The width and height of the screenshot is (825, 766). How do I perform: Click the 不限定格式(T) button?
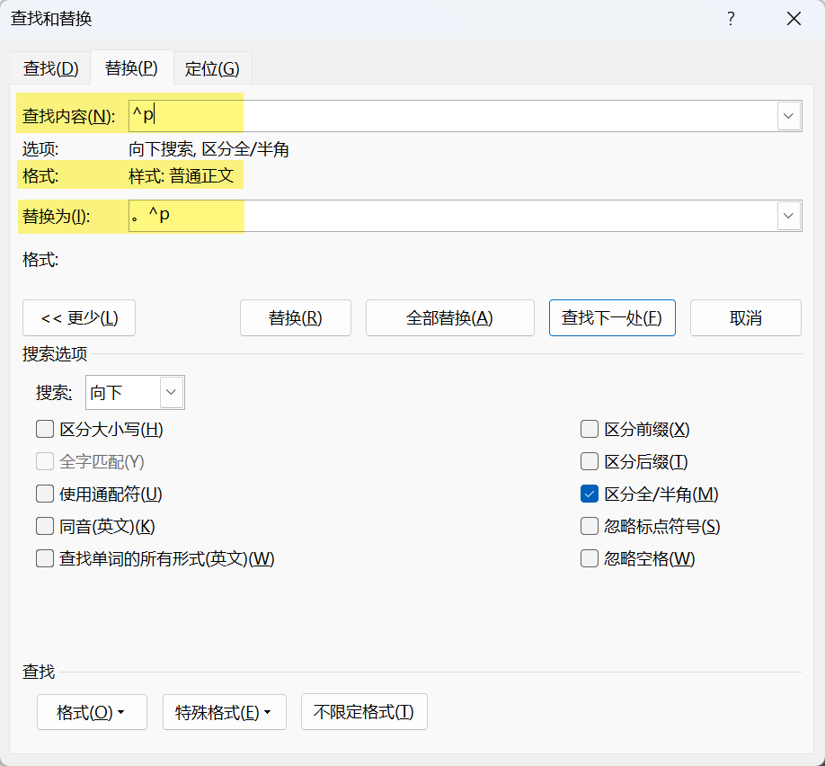364,712
